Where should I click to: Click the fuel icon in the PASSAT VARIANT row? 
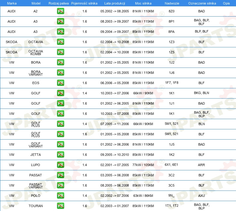60,185
